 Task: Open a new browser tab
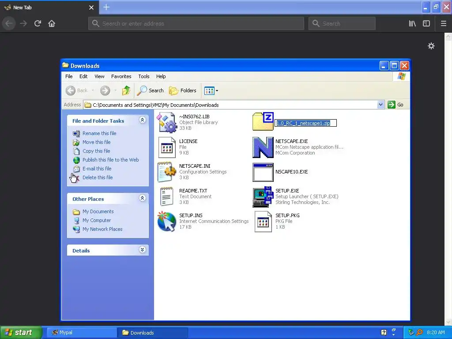pyautogui.click(x=106, y=7)
